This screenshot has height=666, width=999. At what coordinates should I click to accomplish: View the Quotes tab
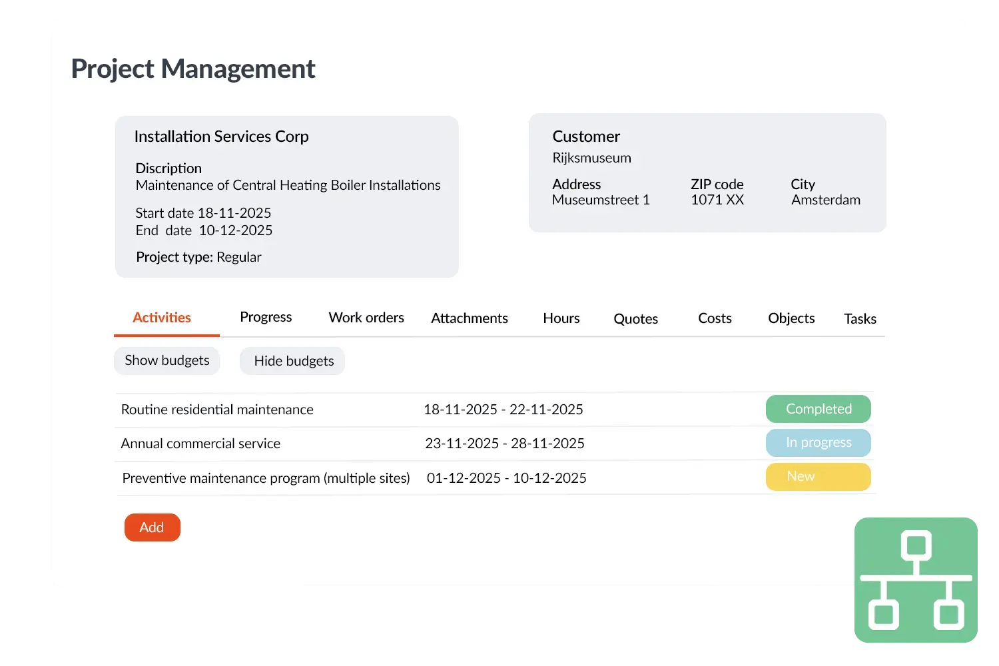point(635,319)
